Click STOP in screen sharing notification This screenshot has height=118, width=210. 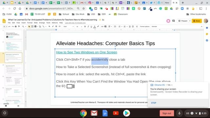point(154,103)
